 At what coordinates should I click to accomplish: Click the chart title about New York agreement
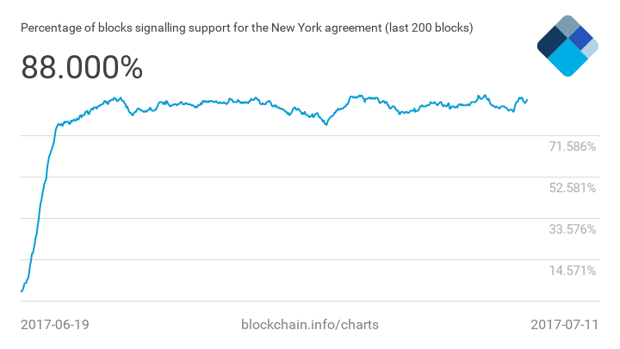pyautogui.click(x=246, y=28)
